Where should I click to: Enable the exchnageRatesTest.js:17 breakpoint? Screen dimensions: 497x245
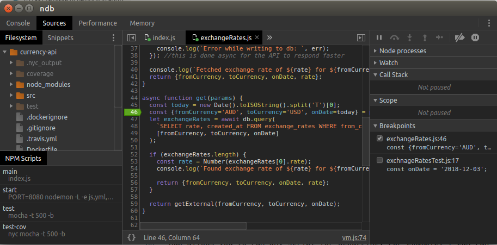[x=379, y=160]
